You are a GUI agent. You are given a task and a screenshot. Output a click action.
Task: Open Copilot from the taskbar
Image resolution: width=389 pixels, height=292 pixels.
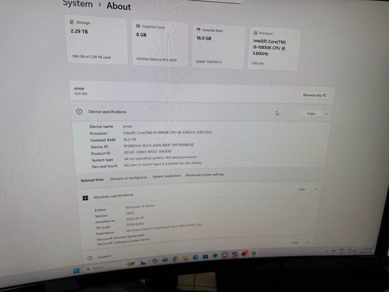[155, 261]
